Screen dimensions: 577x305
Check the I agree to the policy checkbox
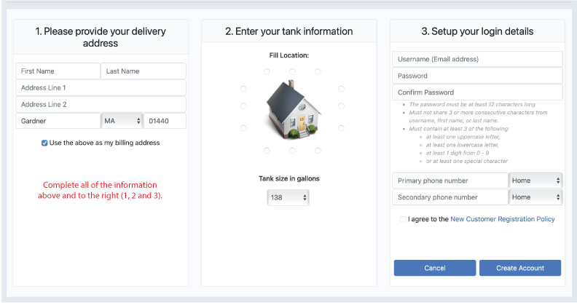tap(403, 219)
